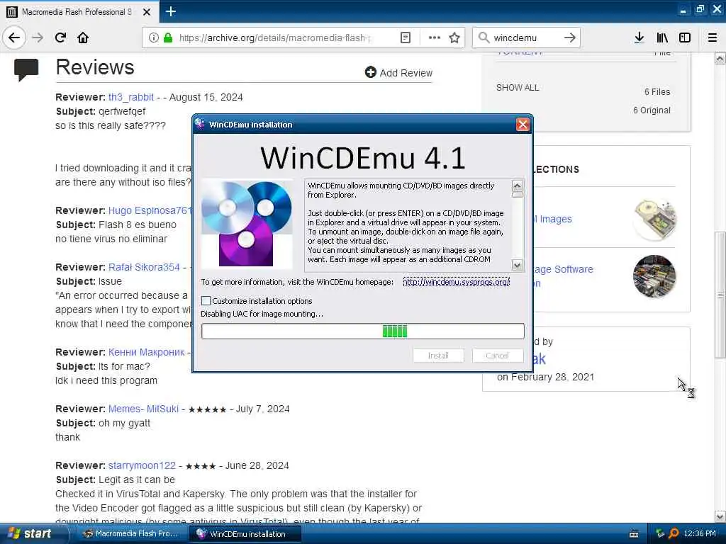This screenshot has width=726, height=544.
Task: Click the Reviews heading
Action: coord(95,67)
